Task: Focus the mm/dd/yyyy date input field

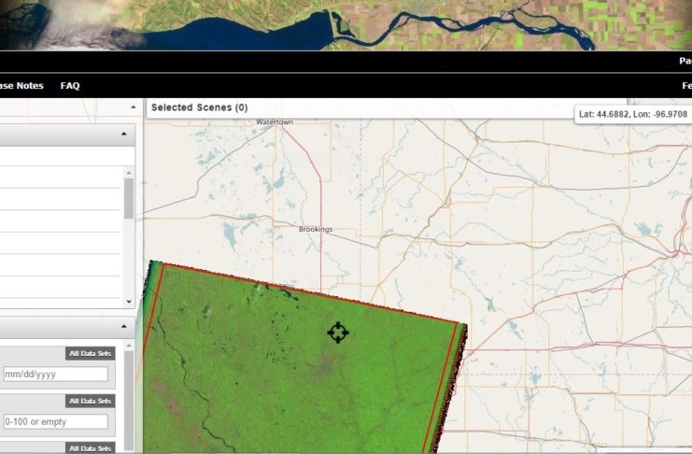Action: click(54, 375)
